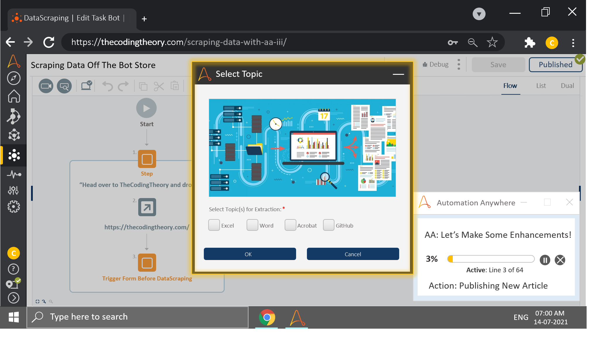Confirm the Select Topic dialog with OK
Image resolution: width=591 pixels, height=338 pixels.
point(250,254)
